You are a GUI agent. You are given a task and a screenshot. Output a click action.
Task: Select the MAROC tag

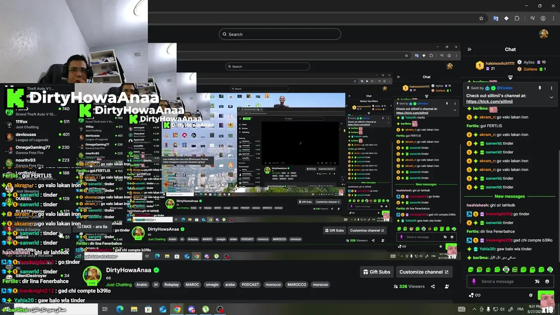192,284
